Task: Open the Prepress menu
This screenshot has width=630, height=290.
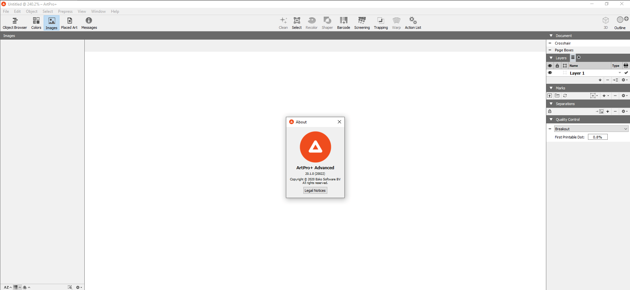Action: [x=65, y=11]
